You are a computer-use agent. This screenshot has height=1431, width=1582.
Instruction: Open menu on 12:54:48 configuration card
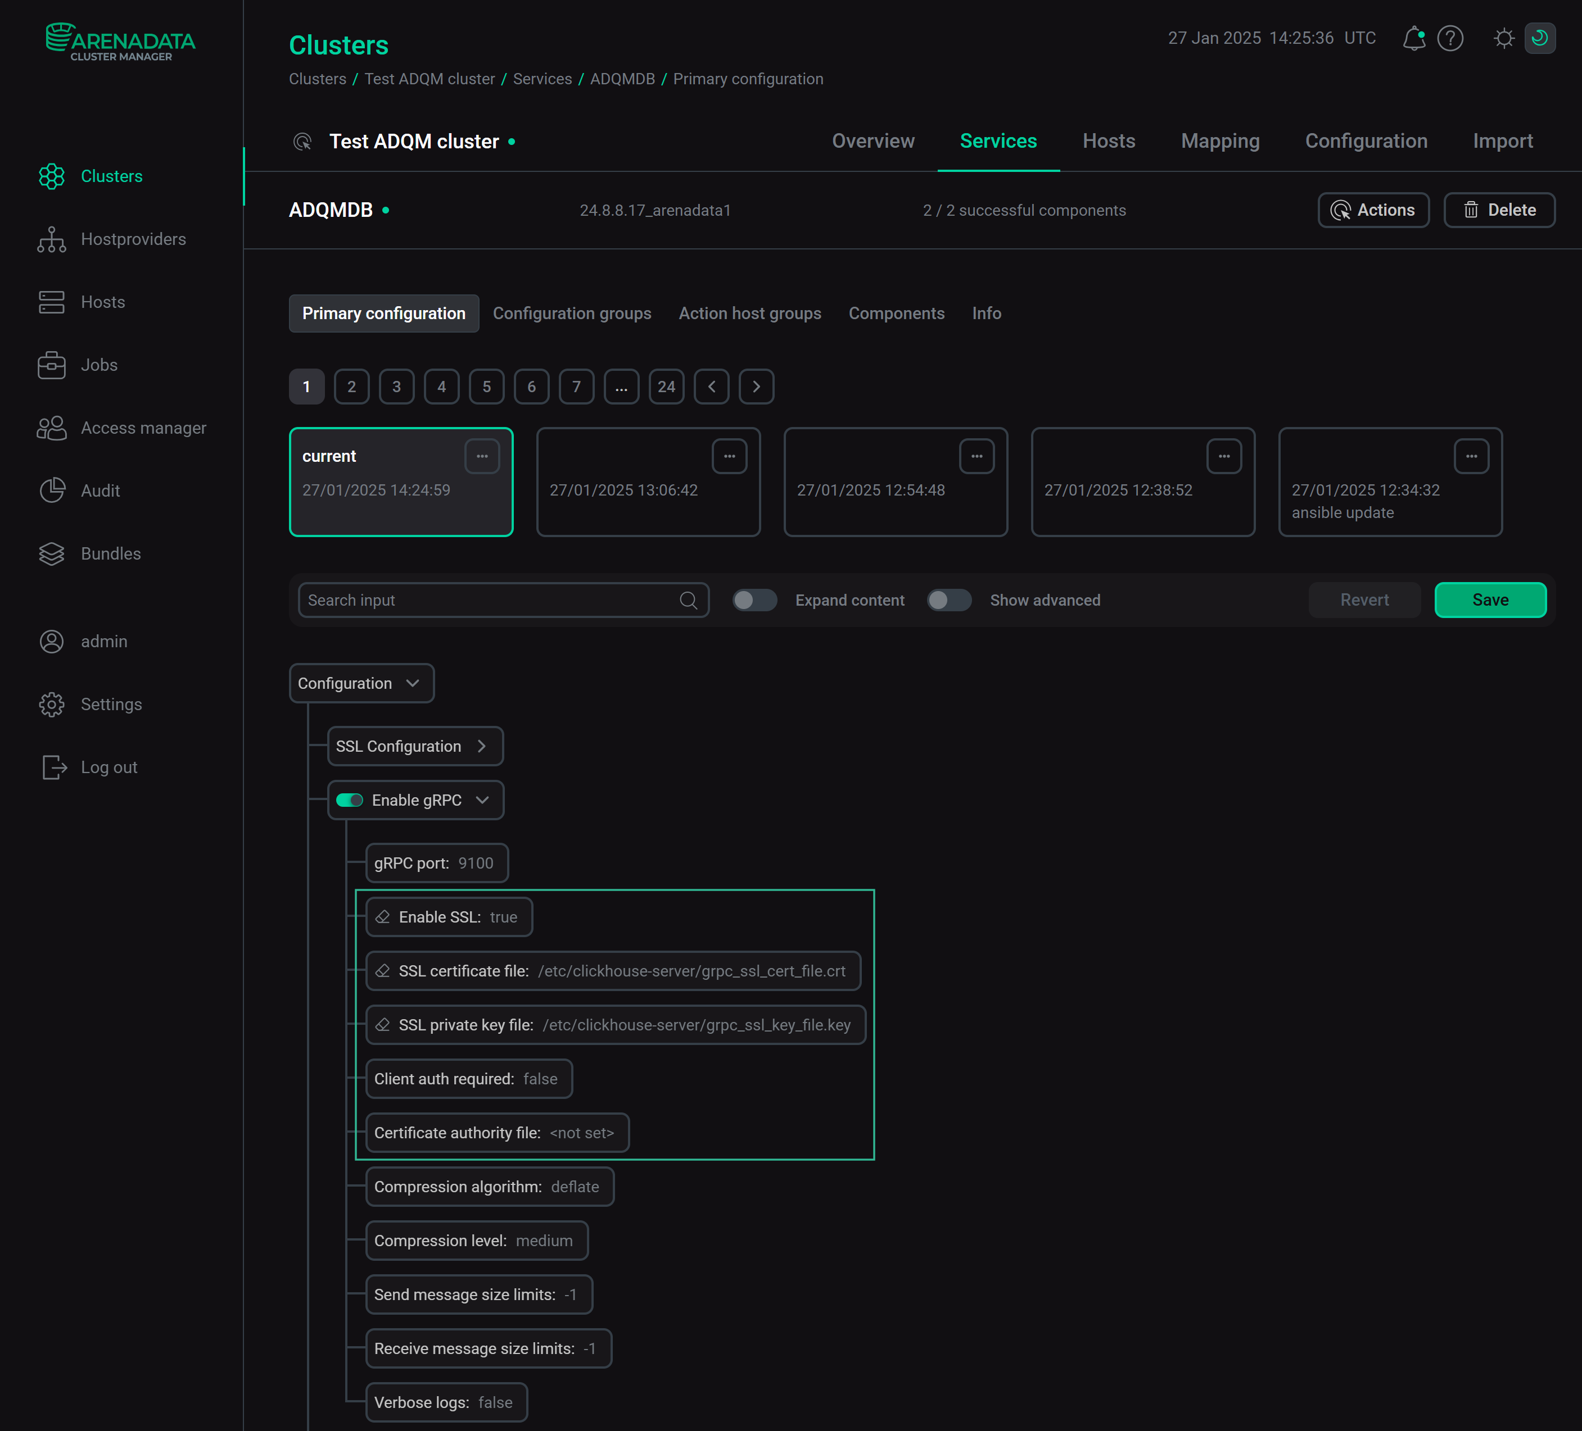[977, 456]
